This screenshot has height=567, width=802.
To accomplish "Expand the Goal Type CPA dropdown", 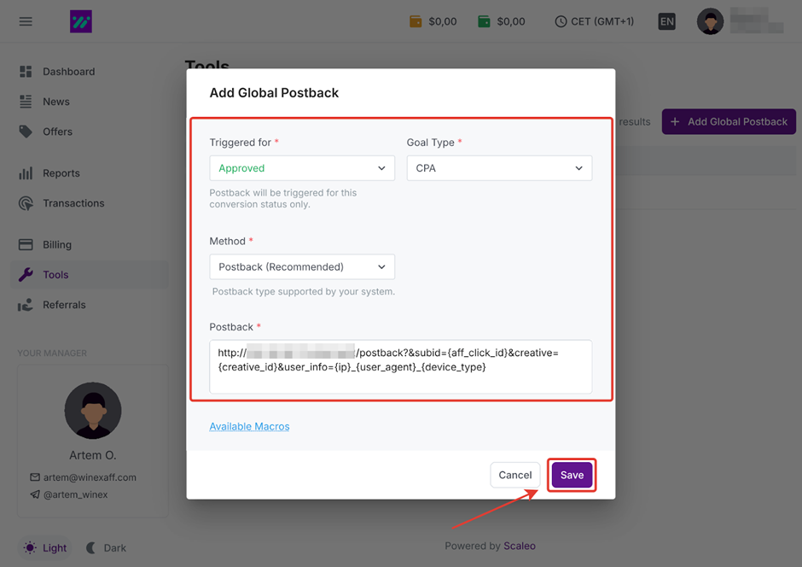I will click(499, 168).
